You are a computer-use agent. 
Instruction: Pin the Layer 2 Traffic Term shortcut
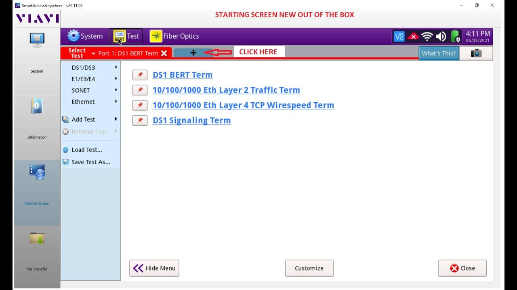click(140, 90)
